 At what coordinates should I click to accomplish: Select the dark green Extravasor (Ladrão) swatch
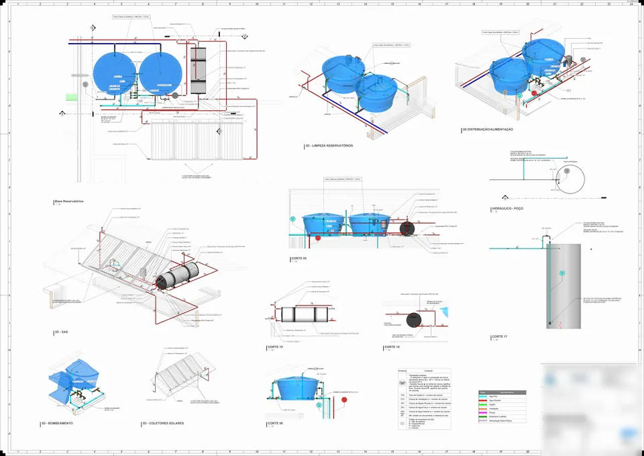click(x=483, y=417)
